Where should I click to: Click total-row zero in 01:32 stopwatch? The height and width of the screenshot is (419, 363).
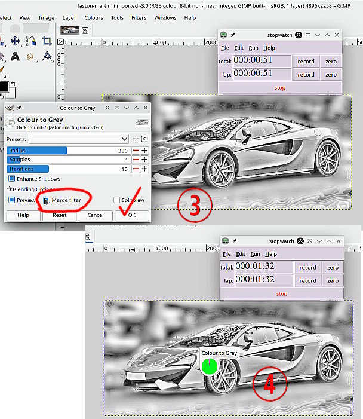[x=333, y=268]
